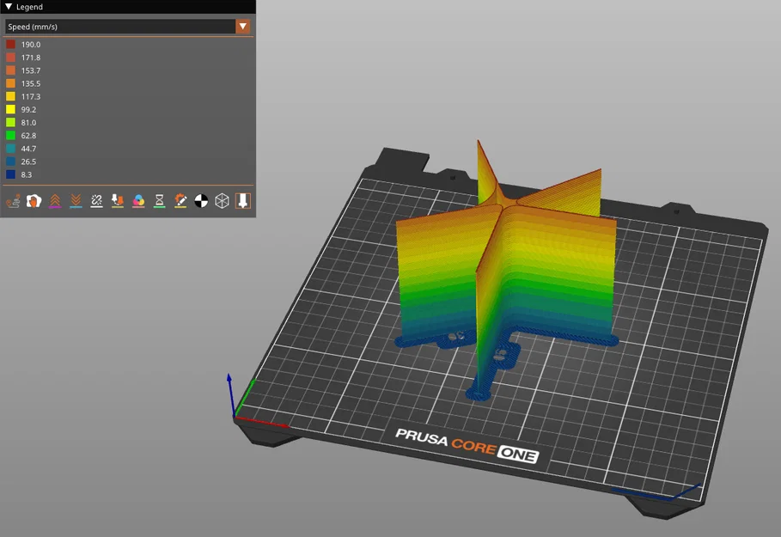Show custom G-code markers
This screenshot has width=781, height=537.
[x=180, y=200]
